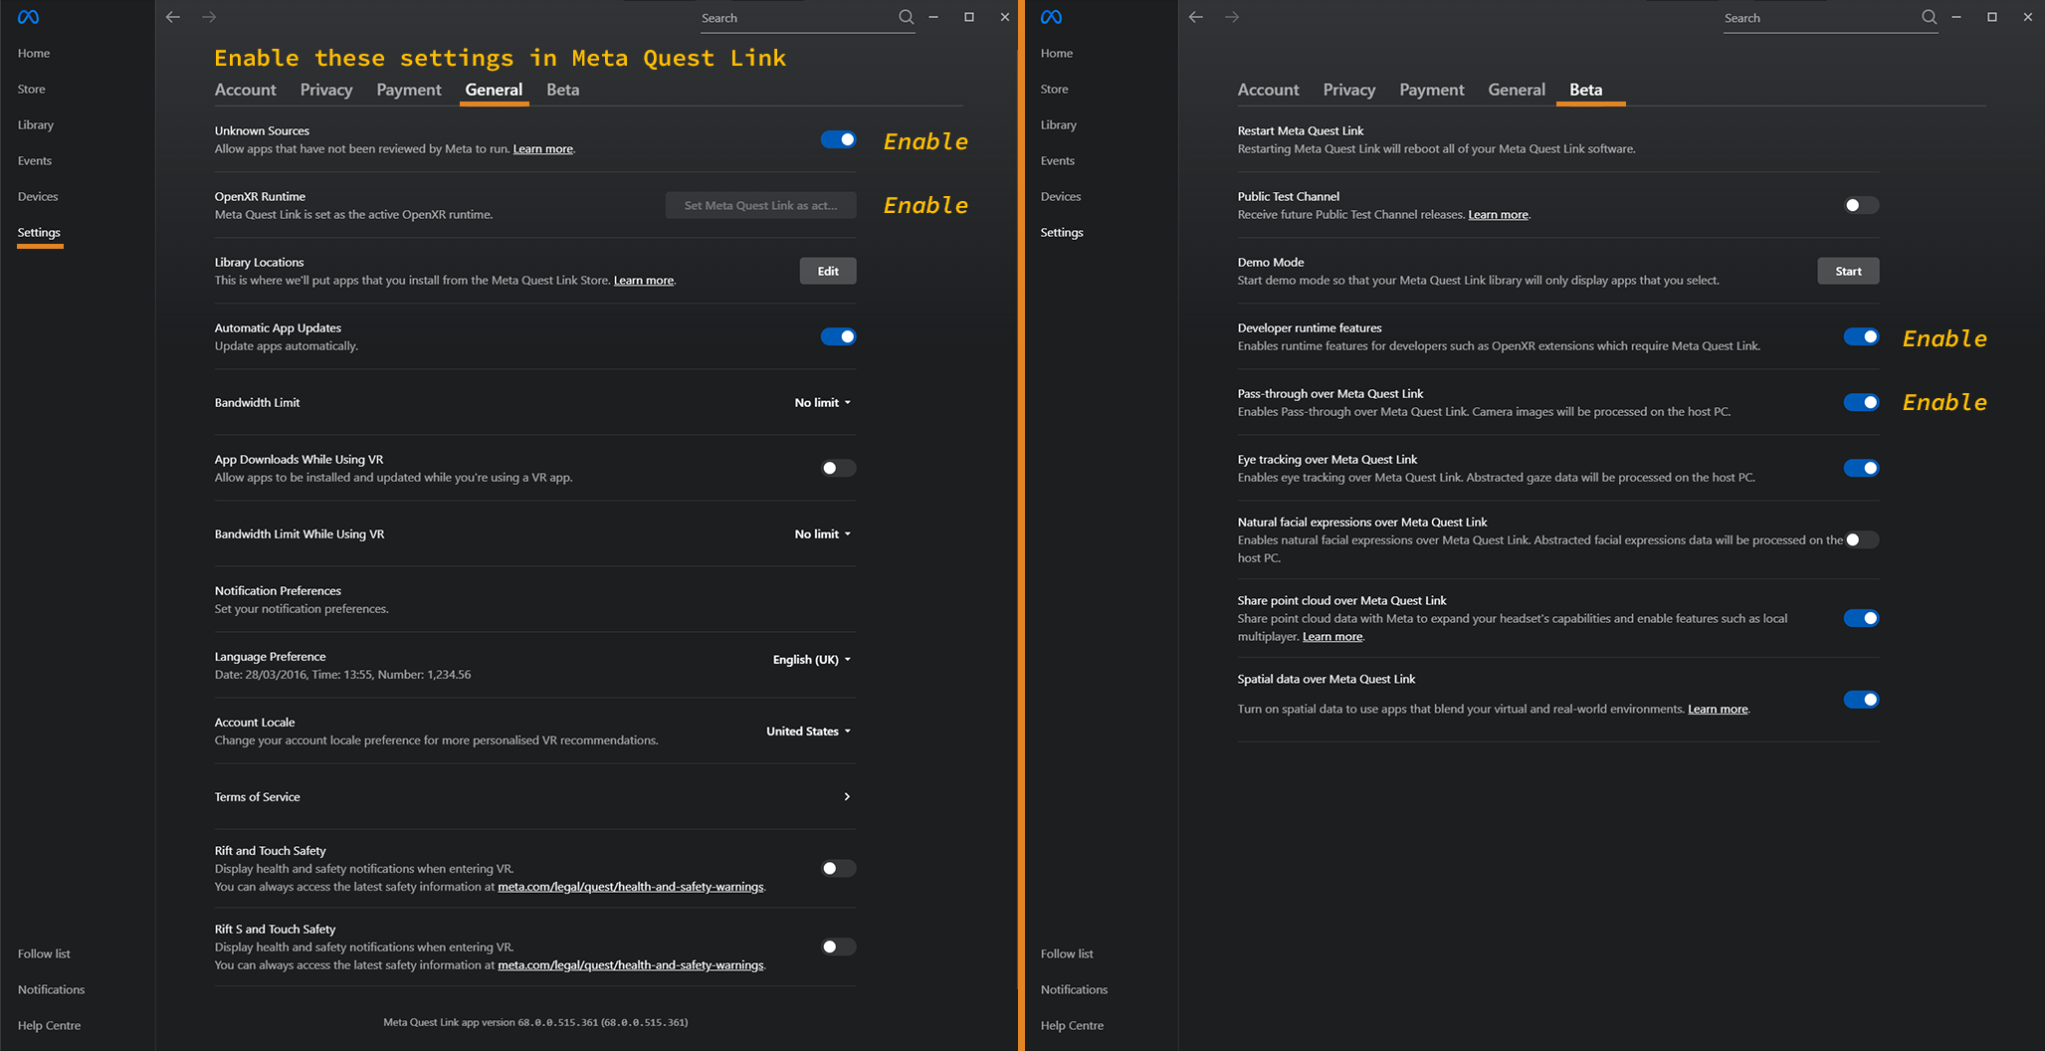
Task: Open Privacy tab in left window
Action: click(x=326, y=90)
